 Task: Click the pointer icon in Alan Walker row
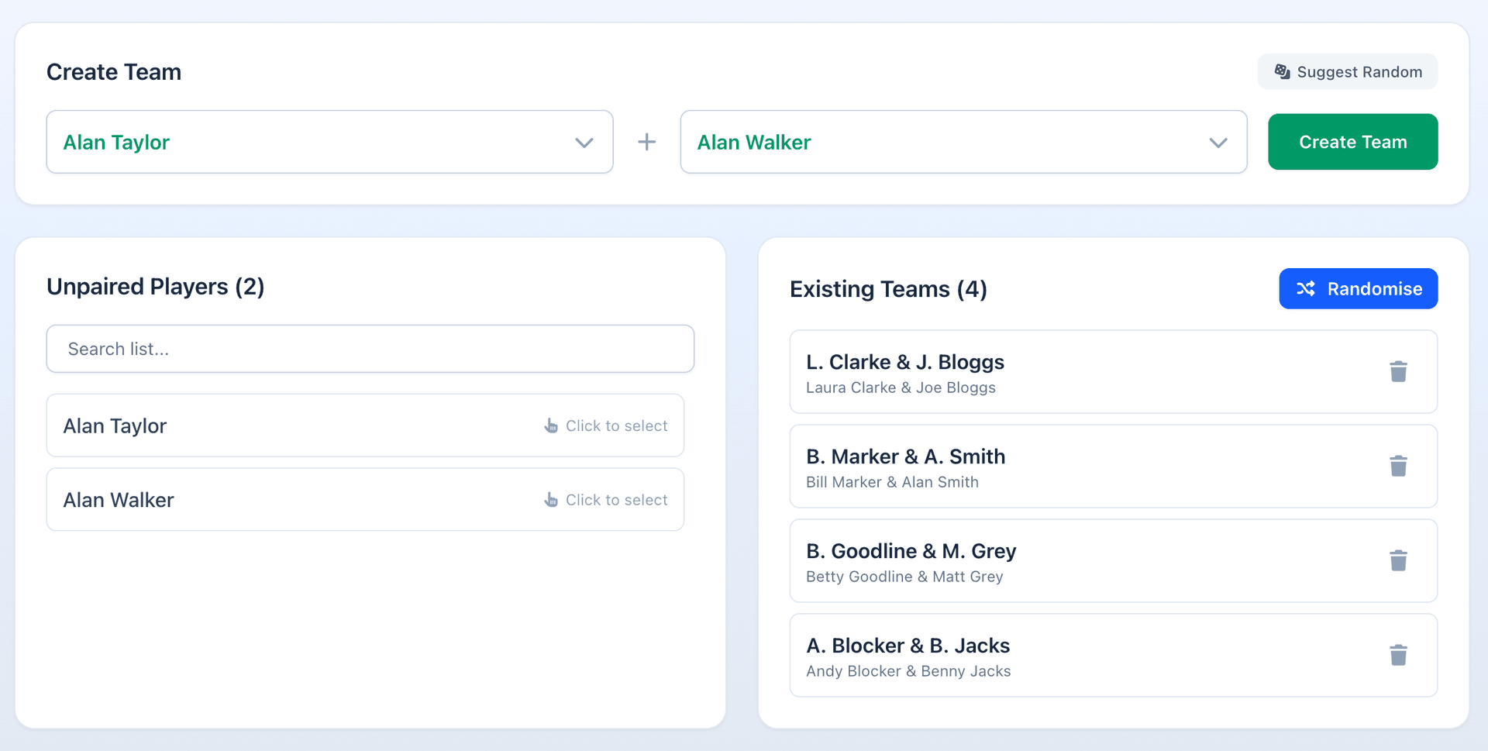click(551, 500)
